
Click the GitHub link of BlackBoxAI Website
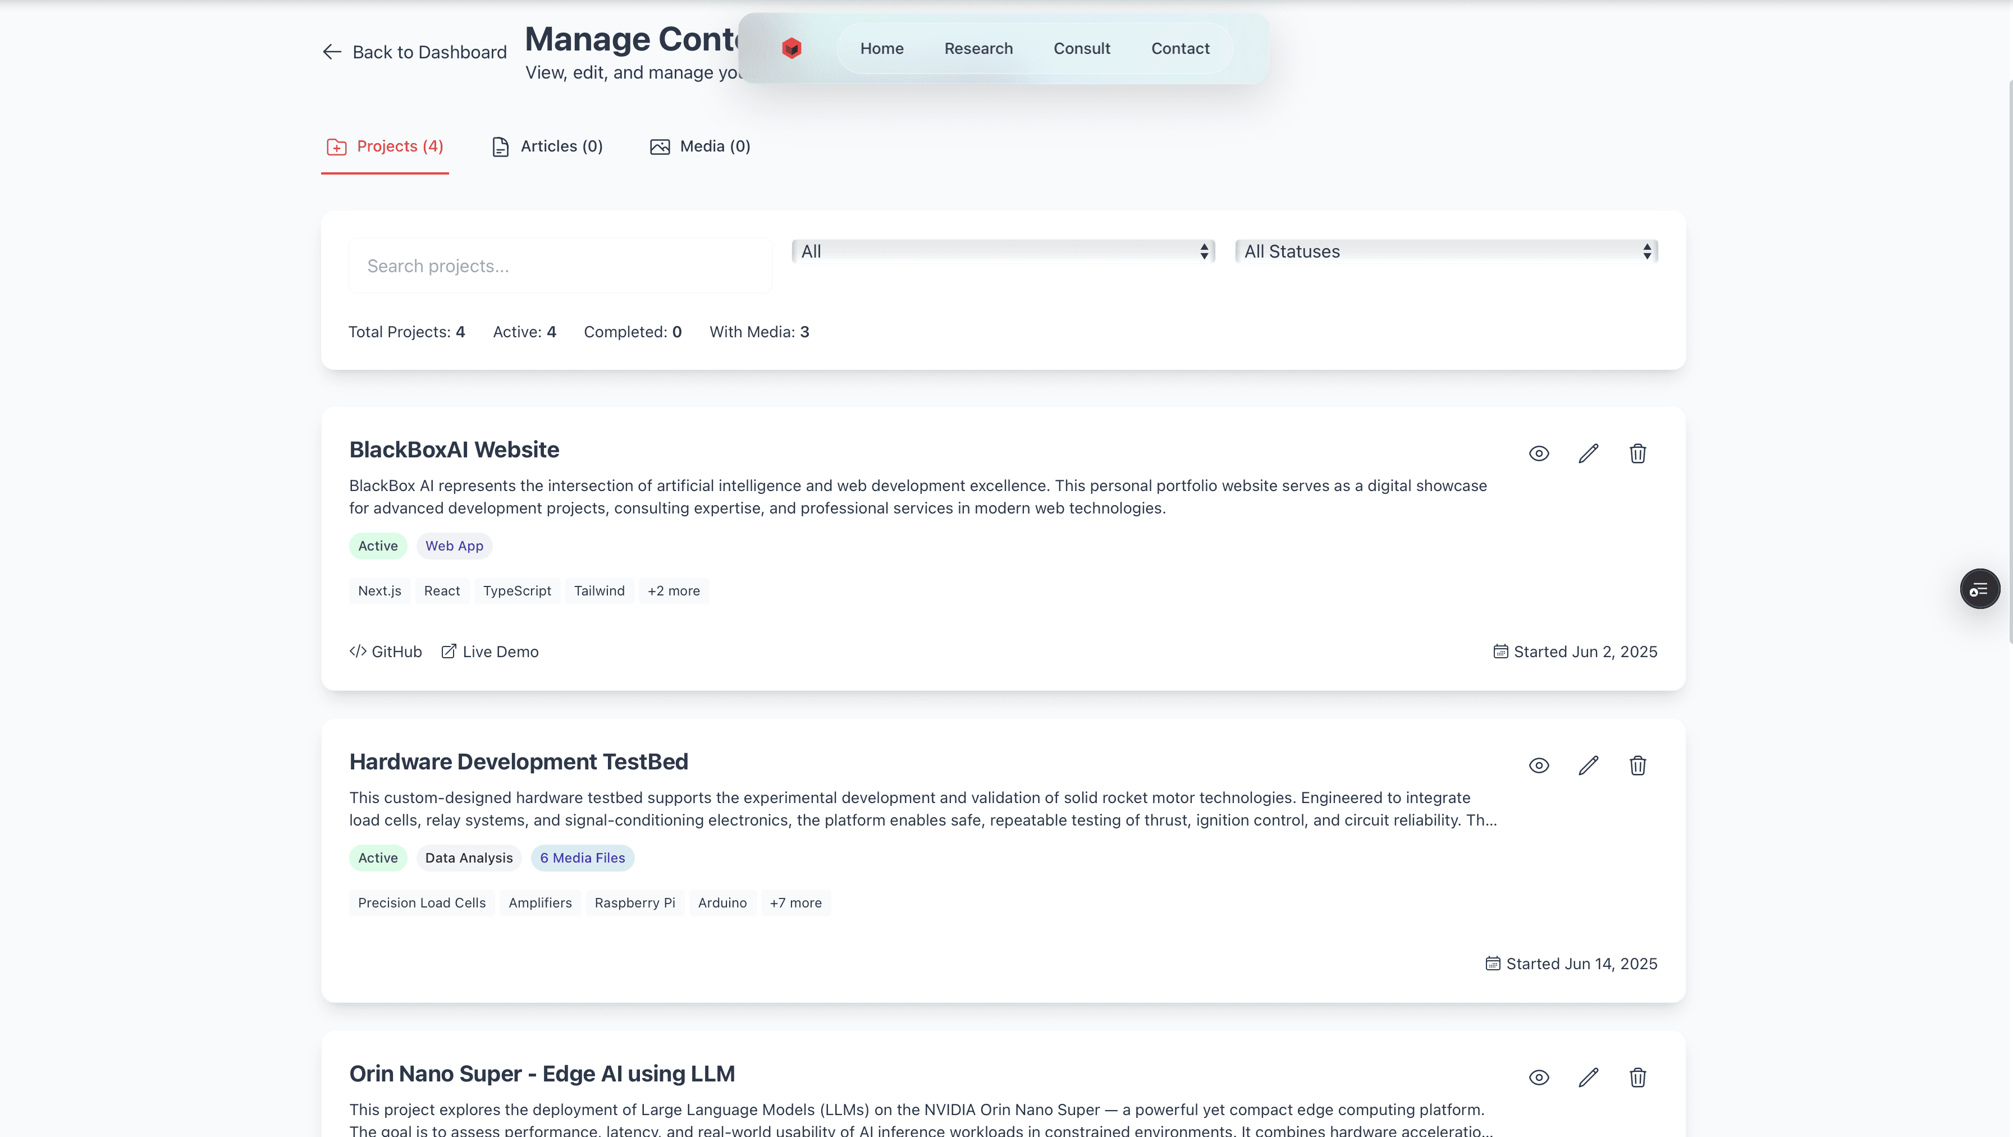click(385, 651)
